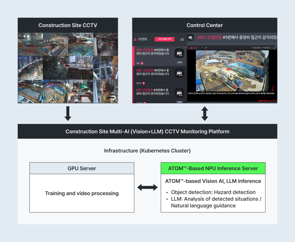Click vehicle warning icon on DEF #5 event
The width and height of the screenshot is (295, 242).
pyautogui.click(x=179, y=93)
